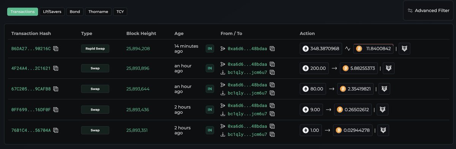Click the Swap badge for block 25,893,644
Screen dimensions: 456x149
[x=95, y=89]
